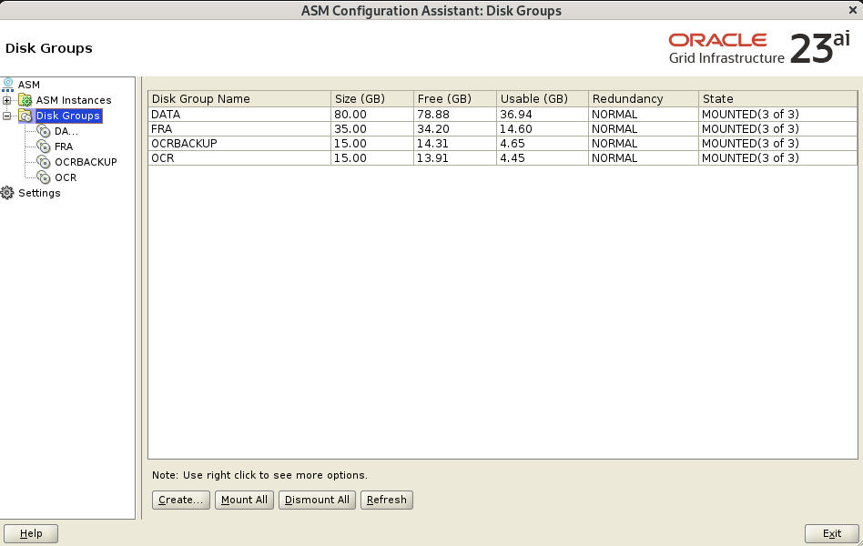This screenshot has height=546, width=863.
Task: Select the FRA row name cell
Action: coord(239,129)
